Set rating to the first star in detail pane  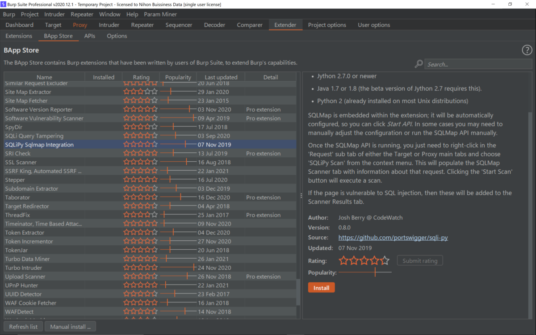pos(343,260)
